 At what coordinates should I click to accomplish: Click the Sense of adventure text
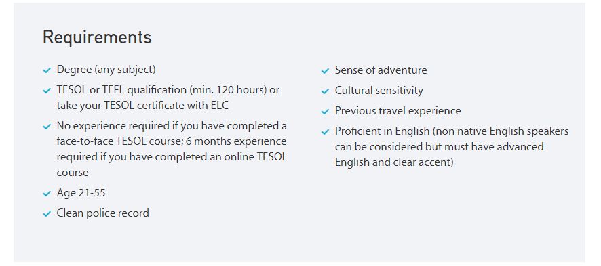click(x=381, y=70)
